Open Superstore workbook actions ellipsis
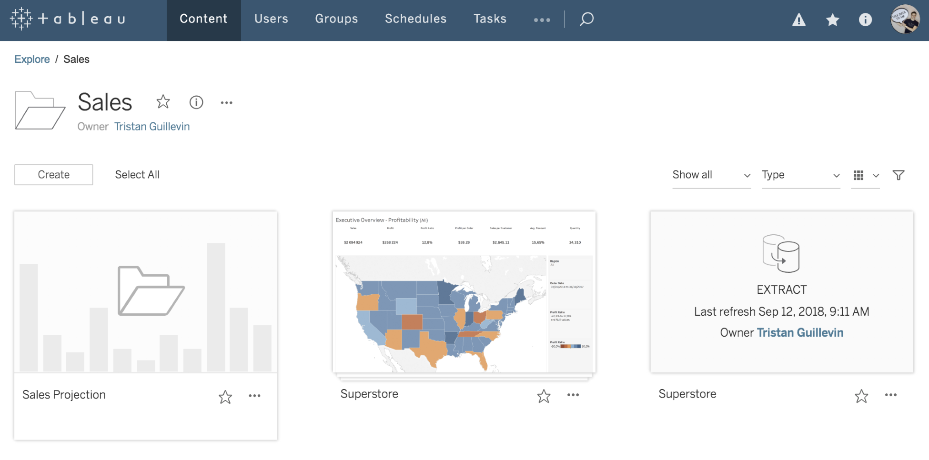Image resolution: width=929 pixels, height=460 pixels. tap(573, 395)
